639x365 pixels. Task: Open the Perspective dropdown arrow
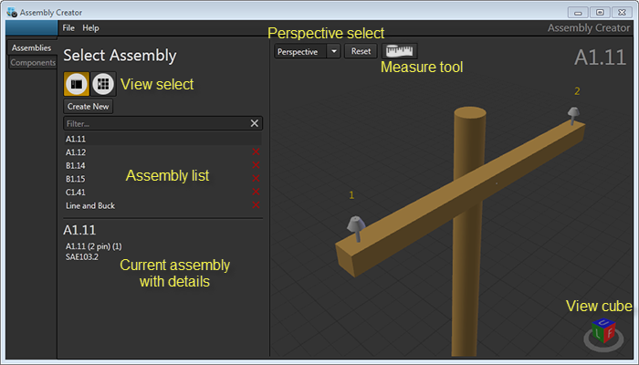coord(333,52)
